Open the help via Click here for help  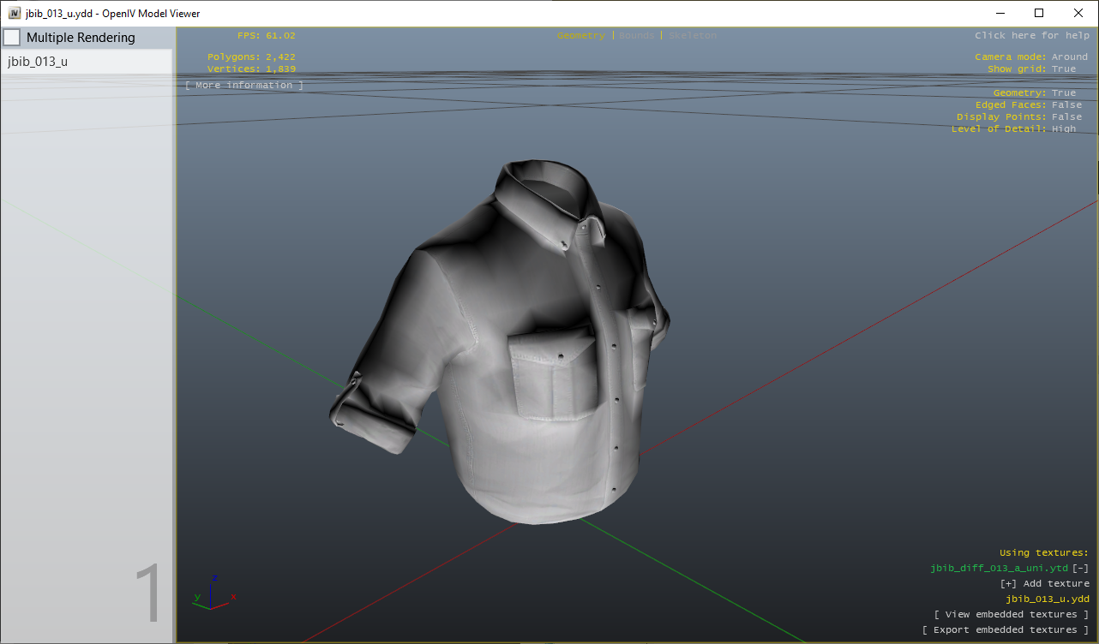click(x=1032, y=35)
